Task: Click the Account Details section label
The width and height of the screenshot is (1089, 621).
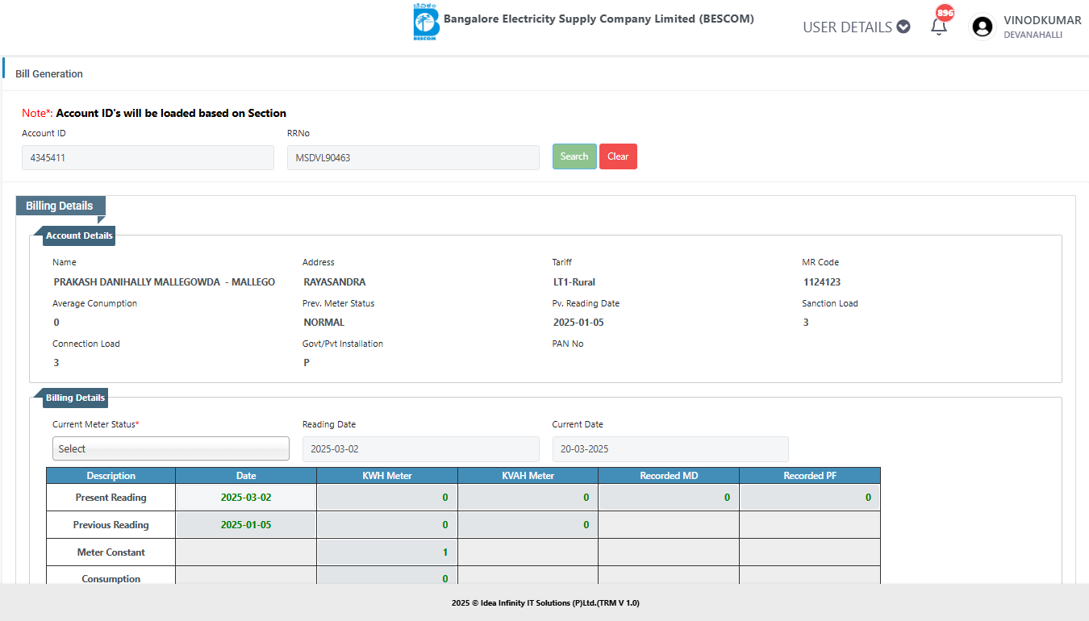Action: coord(79,235)
